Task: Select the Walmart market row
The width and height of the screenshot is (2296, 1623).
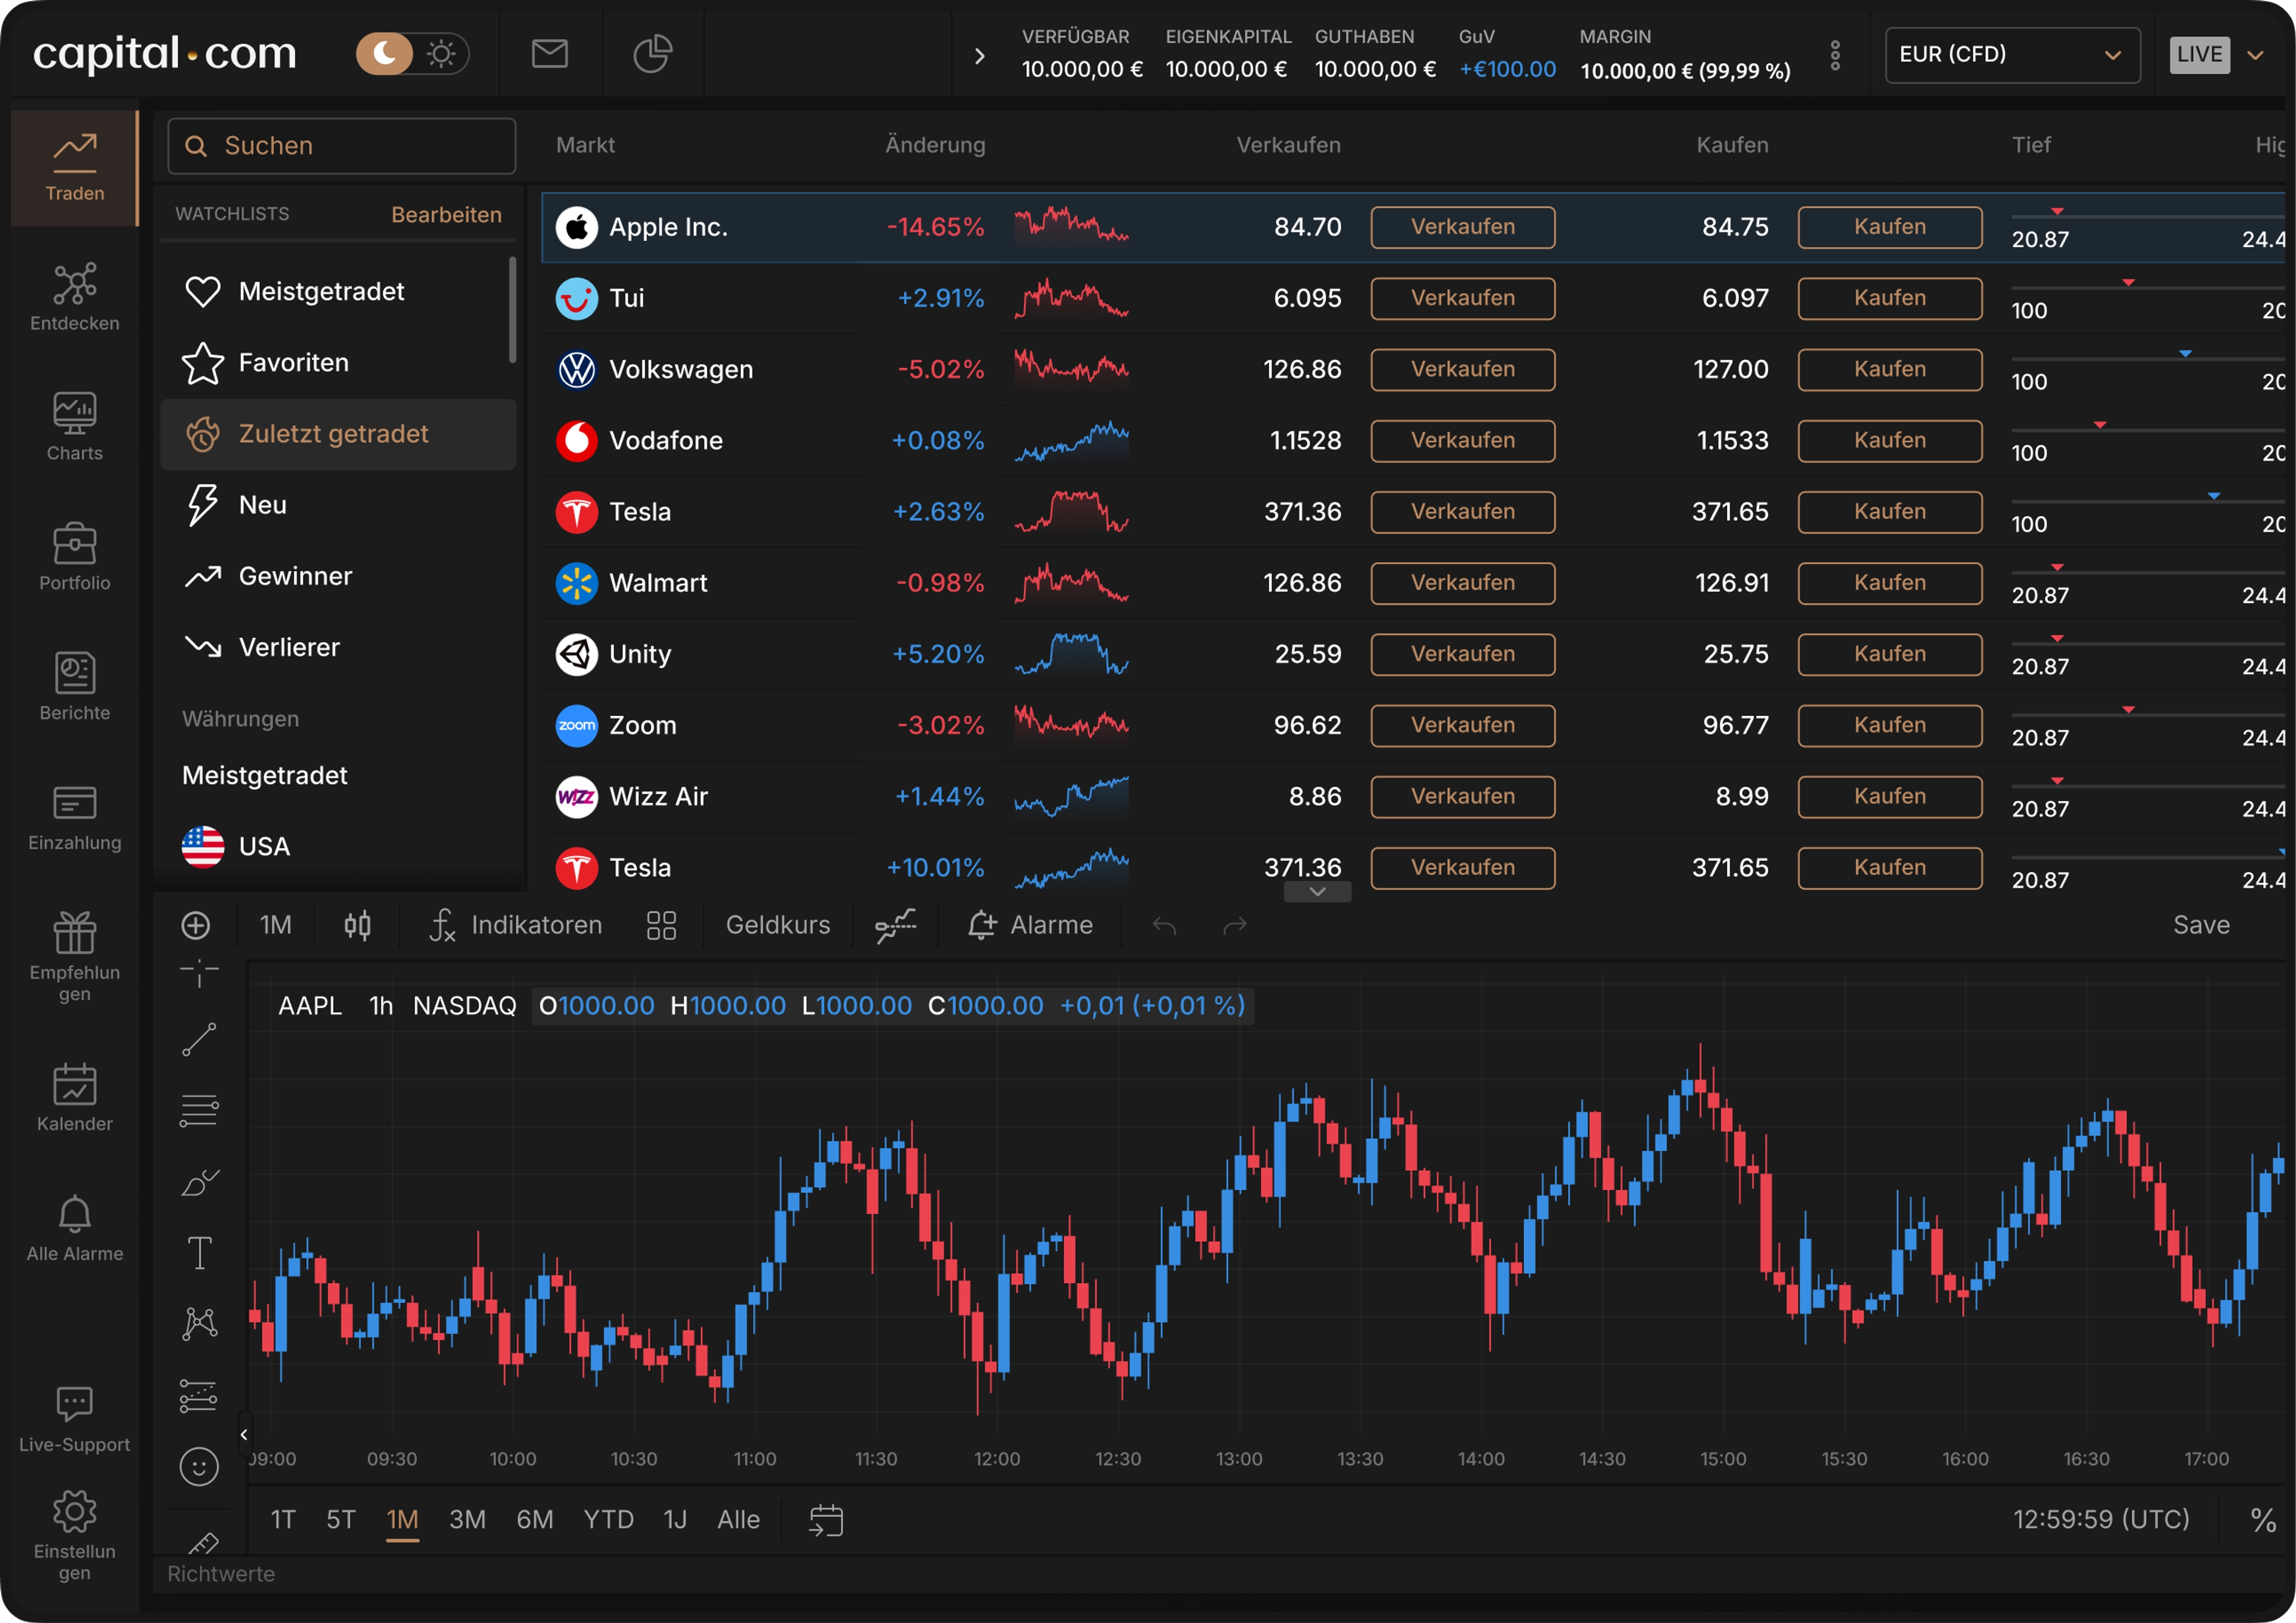Action: tap(1413, 583)
